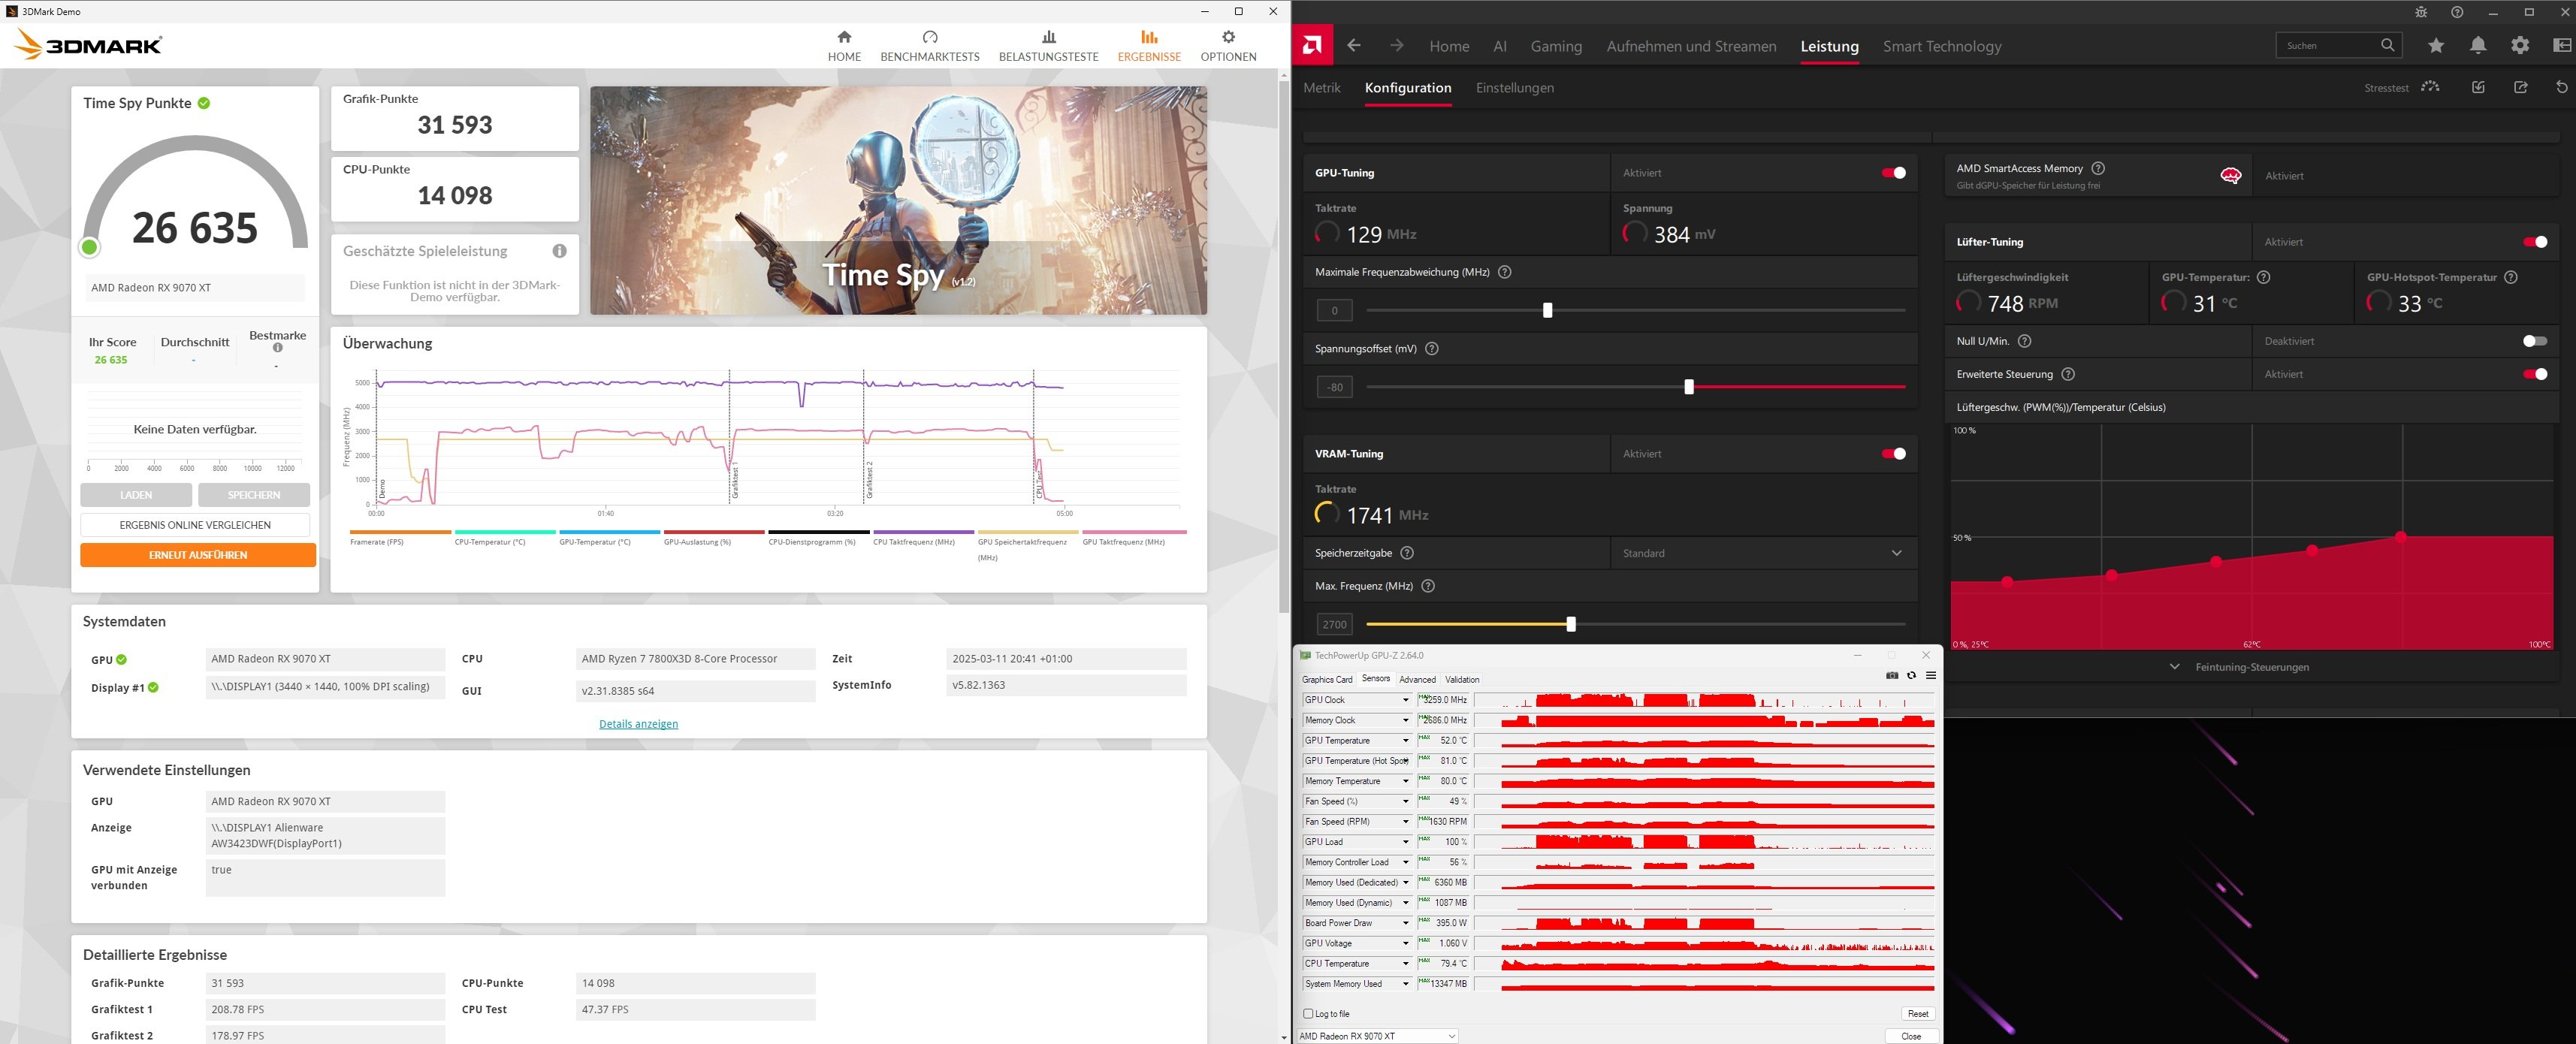
Task: Open AMD Software settings gear icon
Action: click(2520, 46)
